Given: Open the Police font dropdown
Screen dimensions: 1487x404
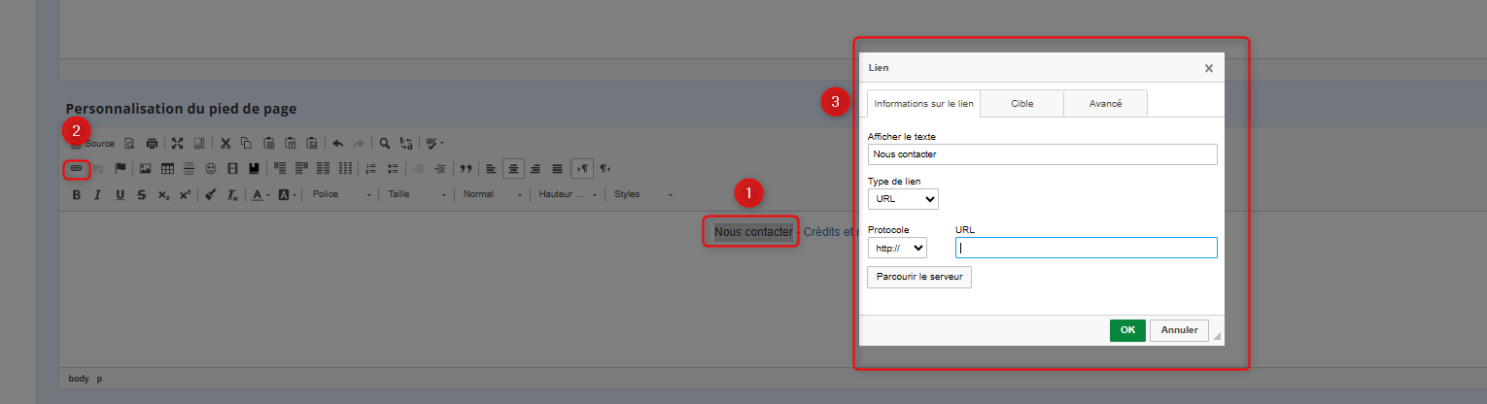Looking at the screenshot, I should (340, 195).
